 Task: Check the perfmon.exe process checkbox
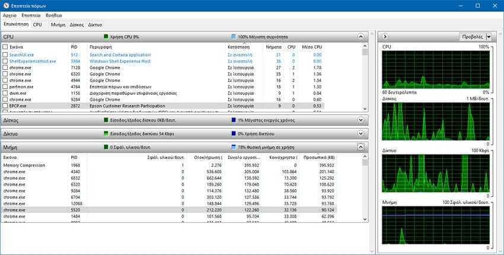(5, 87)
